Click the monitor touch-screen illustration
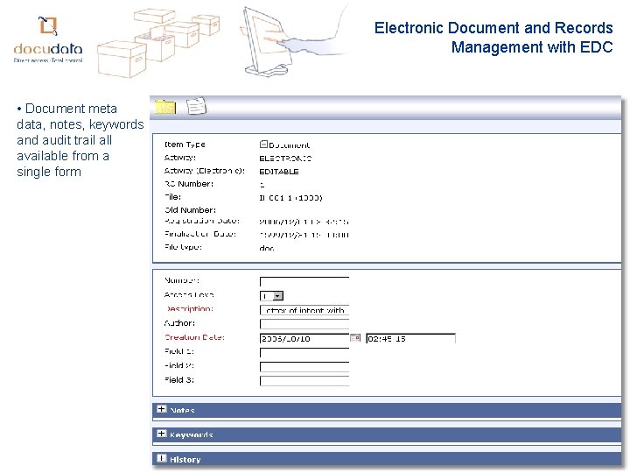 tap(293, 40)
